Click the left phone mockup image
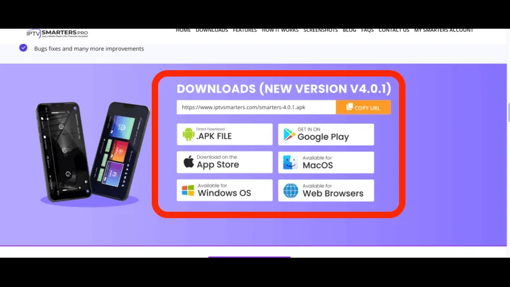 pos(63,152)
